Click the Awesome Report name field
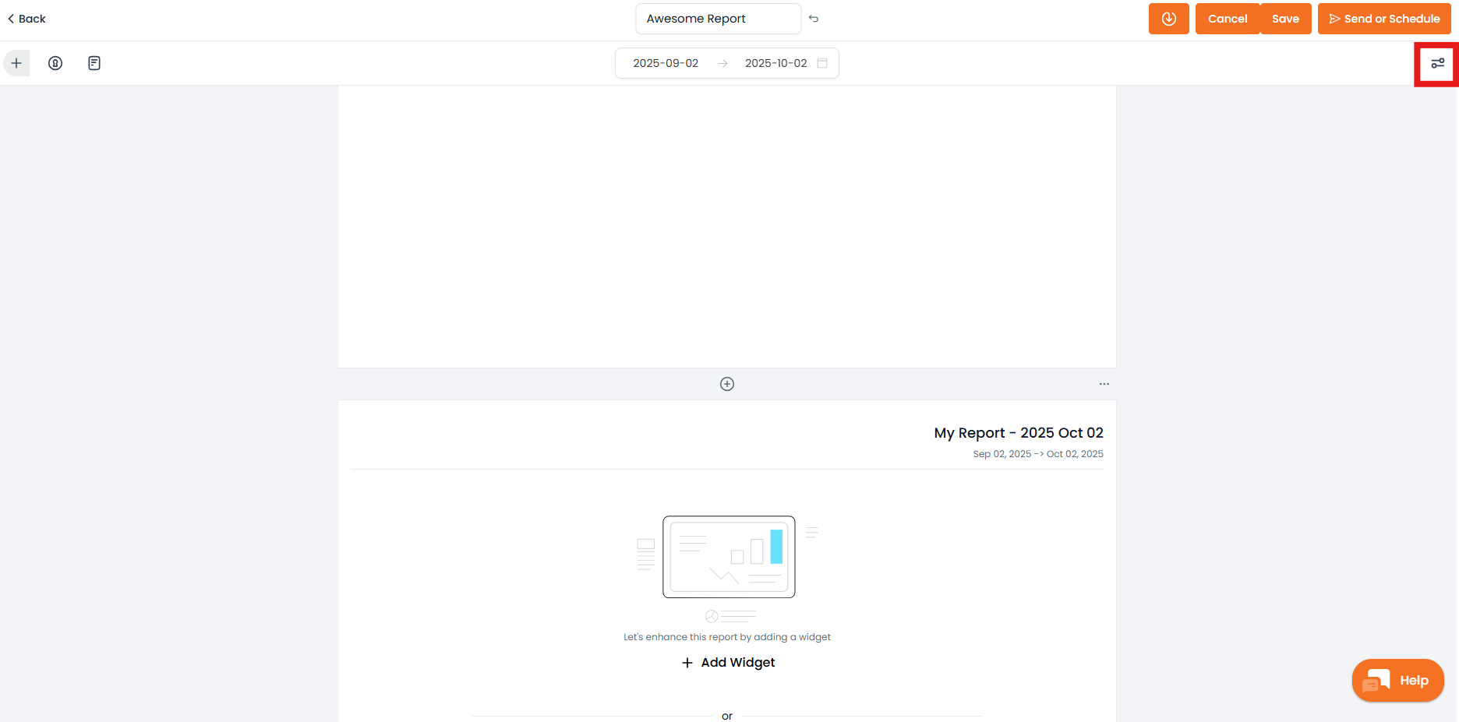 click(x=717, y=19)
